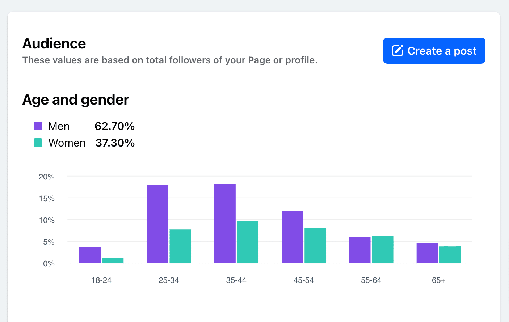Select the Age and gender section title

[76, 99]
